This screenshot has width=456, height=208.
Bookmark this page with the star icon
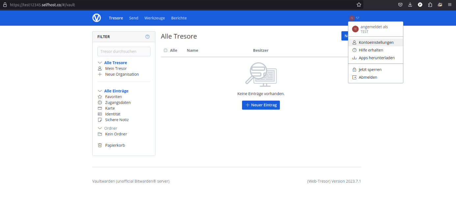359,5
